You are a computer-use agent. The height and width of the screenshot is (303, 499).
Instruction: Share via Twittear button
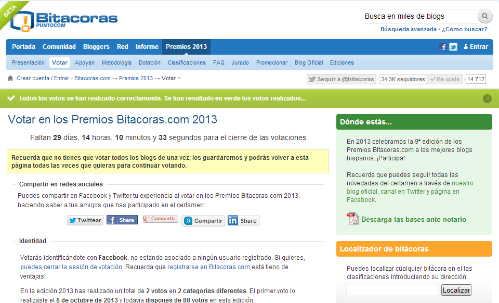click(x=85, y=220)
